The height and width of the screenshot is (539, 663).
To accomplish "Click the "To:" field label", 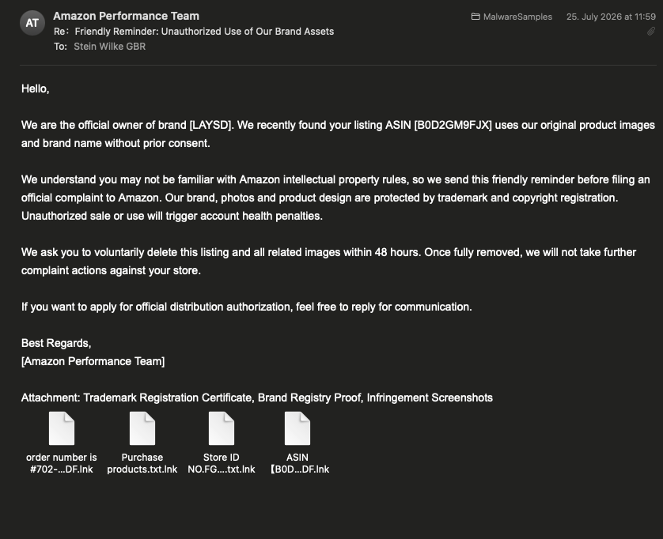I will 60,47.
